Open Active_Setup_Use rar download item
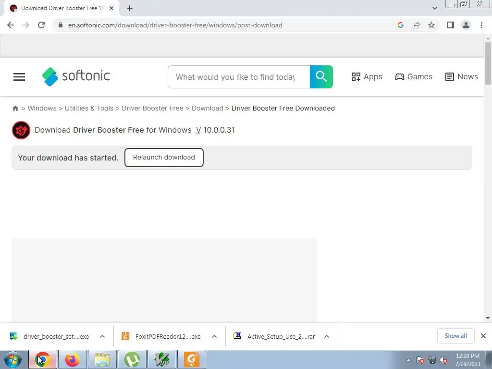The width and height of the screenshot is (492, 369). 274,336
